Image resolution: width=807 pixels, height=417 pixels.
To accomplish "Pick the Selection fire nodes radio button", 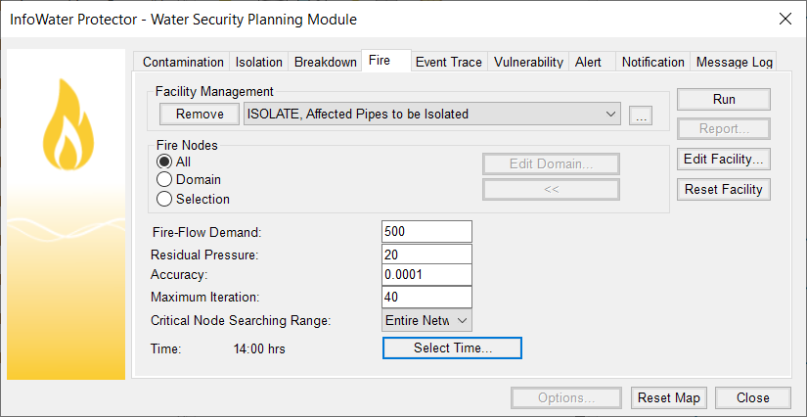I will point(164,199).
